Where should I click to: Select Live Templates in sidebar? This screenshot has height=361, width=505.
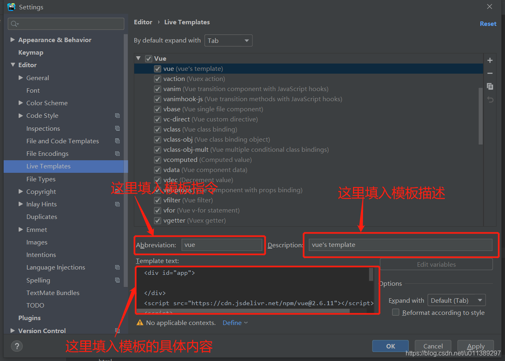(x=66, y=166)
